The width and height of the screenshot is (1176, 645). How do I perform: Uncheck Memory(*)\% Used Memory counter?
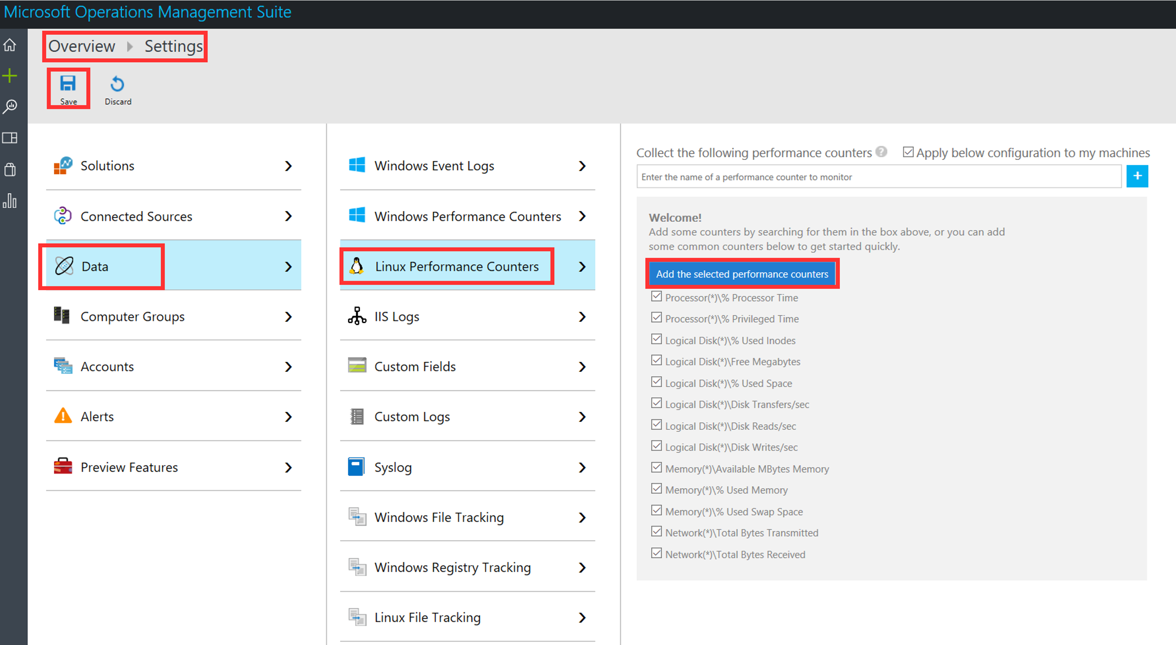(x=657, y=489)
